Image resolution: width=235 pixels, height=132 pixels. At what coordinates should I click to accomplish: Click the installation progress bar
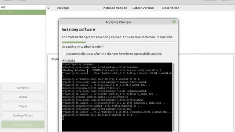pyautogui.click(x=118, y=43)
